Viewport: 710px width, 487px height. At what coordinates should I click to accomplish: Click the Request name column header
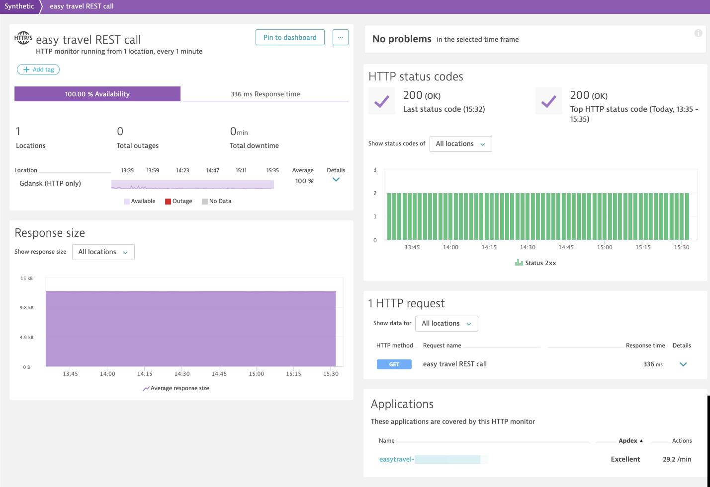click(442, 346)
